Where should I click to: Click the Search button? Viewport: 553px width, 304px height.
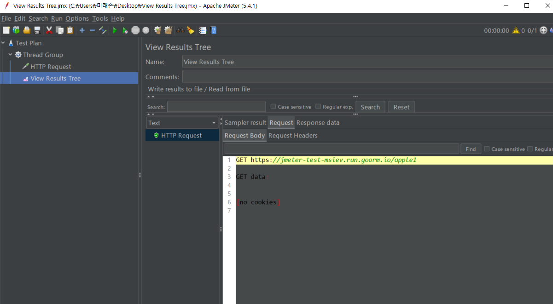(370, 107)
